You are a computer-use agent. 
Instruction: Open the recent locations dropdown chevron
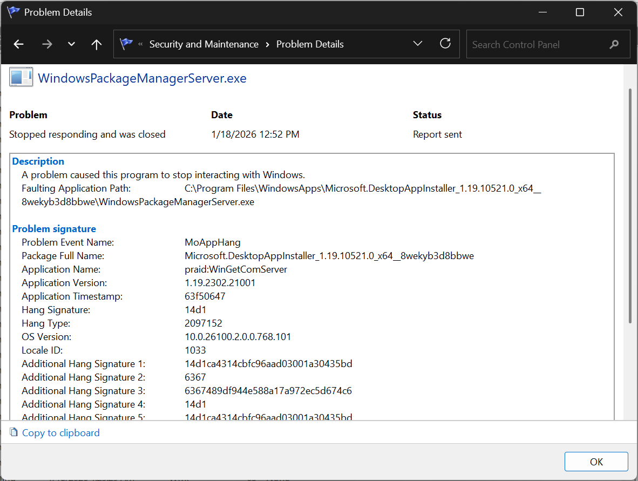pyautogui.click(x=71, y=44)
